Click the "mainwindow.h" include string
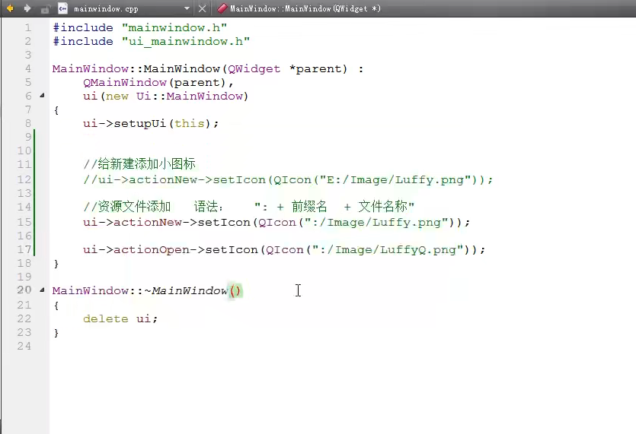 (174, 27)
